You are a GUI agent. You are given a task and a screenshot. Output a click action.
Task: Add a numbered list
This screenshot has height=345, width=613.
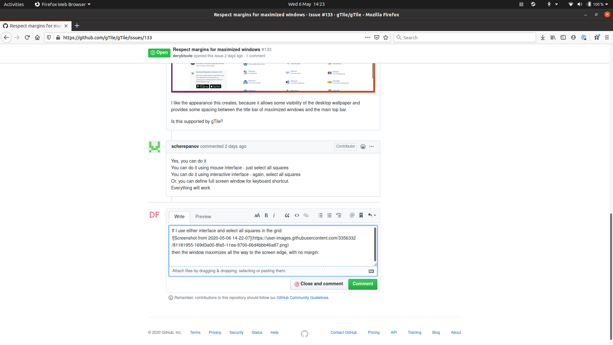(329, 216)
